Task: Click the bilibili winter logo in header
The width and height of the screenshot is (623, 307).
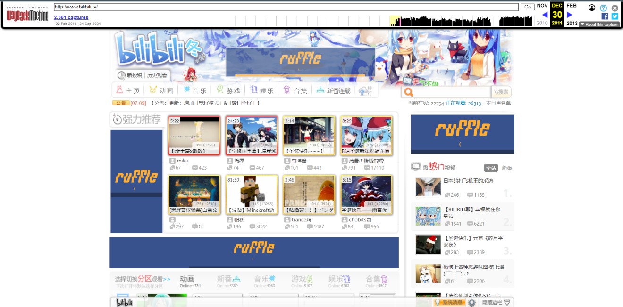Action: pos(160,49)
